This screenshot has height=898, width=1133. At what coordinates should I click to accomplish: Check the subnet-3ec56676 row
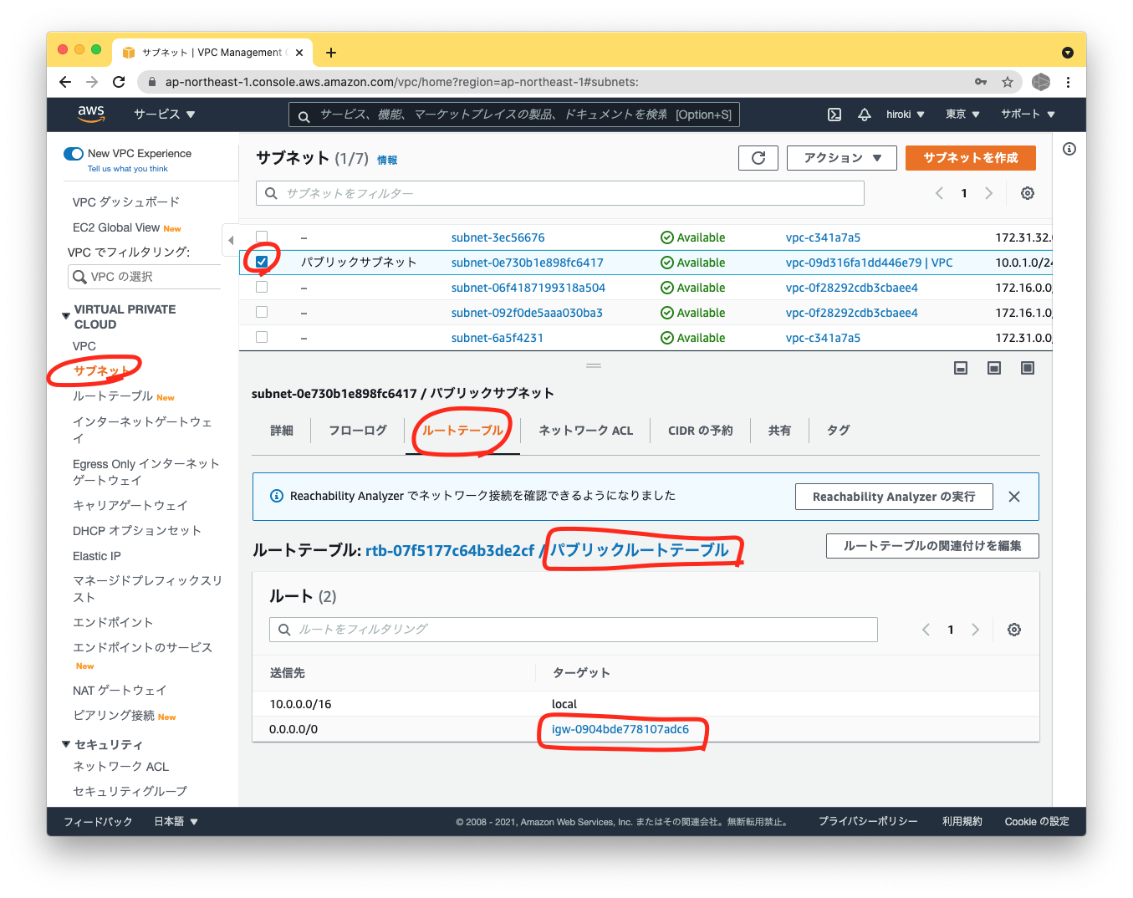point(262,237)
